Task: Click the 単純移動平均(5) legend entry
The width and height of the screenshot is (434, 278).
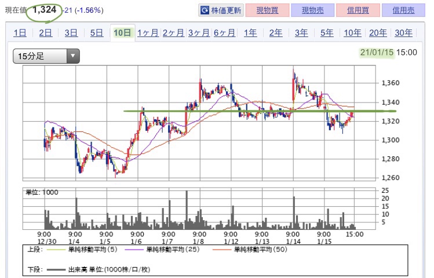Action: 82,250
